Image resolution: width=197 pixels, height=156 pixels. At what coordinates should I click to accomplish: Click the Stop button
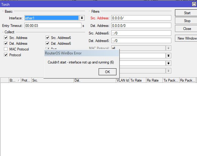point(186,21)
